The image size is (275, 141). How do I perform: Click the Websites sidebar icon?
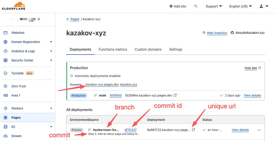coord(6,33)
